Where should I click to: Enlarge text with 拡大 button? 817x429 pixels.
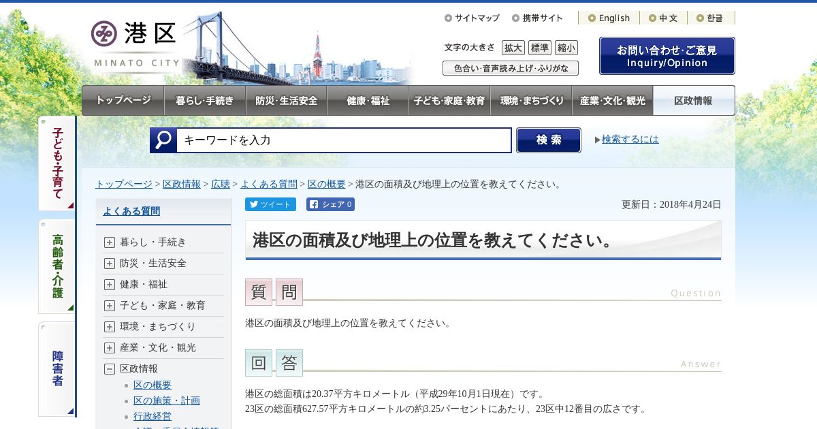[513, 48]
